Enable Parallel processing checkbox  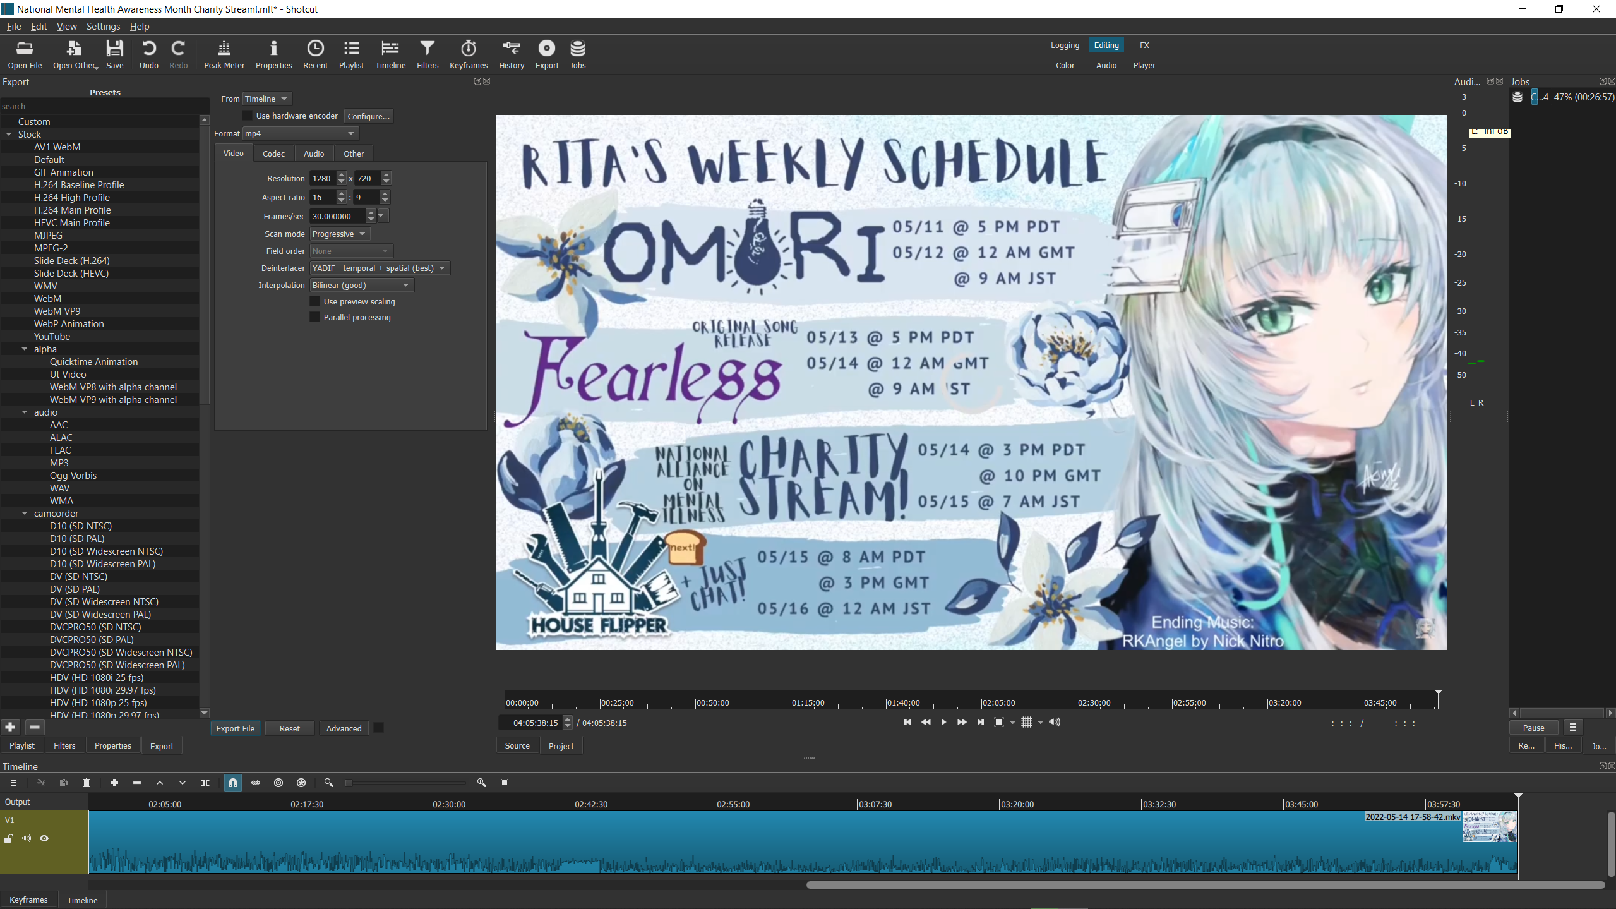314,317
